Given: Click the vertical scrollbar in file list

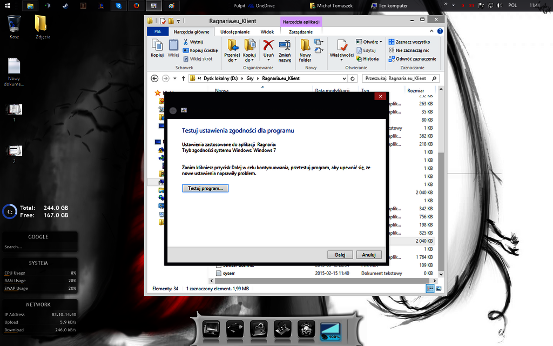Looking at the screenshot, I should [441, 211].
